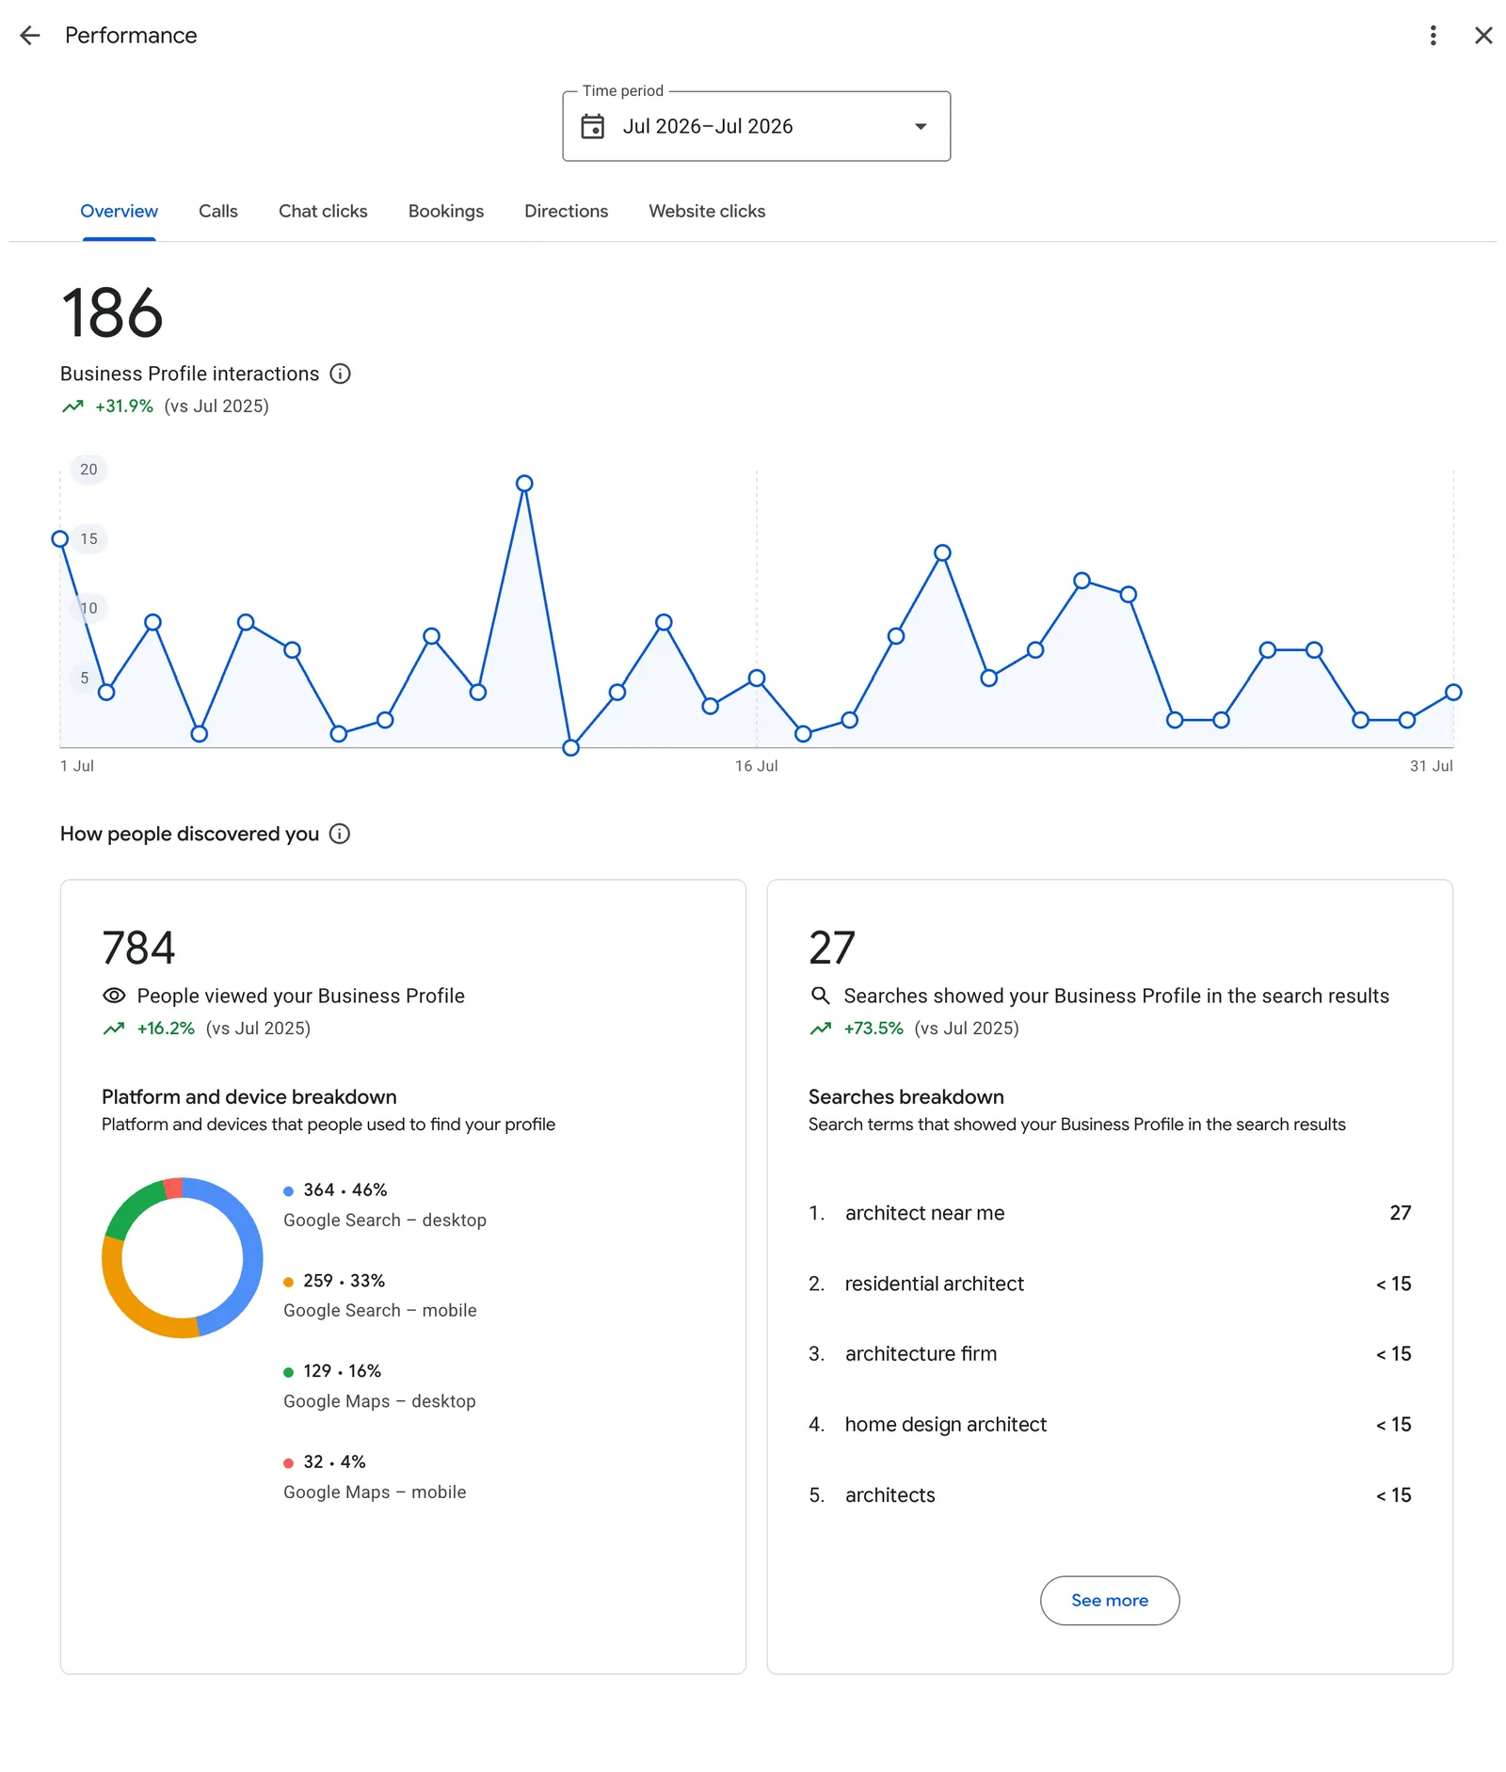
Task: Click info icon next to Business Profile interactions
Action: click(x=340, y=374)
